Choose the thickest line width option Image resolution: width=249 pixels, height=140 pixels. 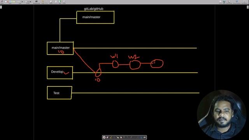pyautogui.click(x=22, y=2)
